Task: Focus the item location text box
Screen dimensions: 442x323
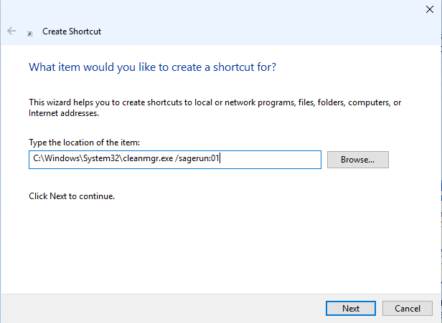Action: 175,160
